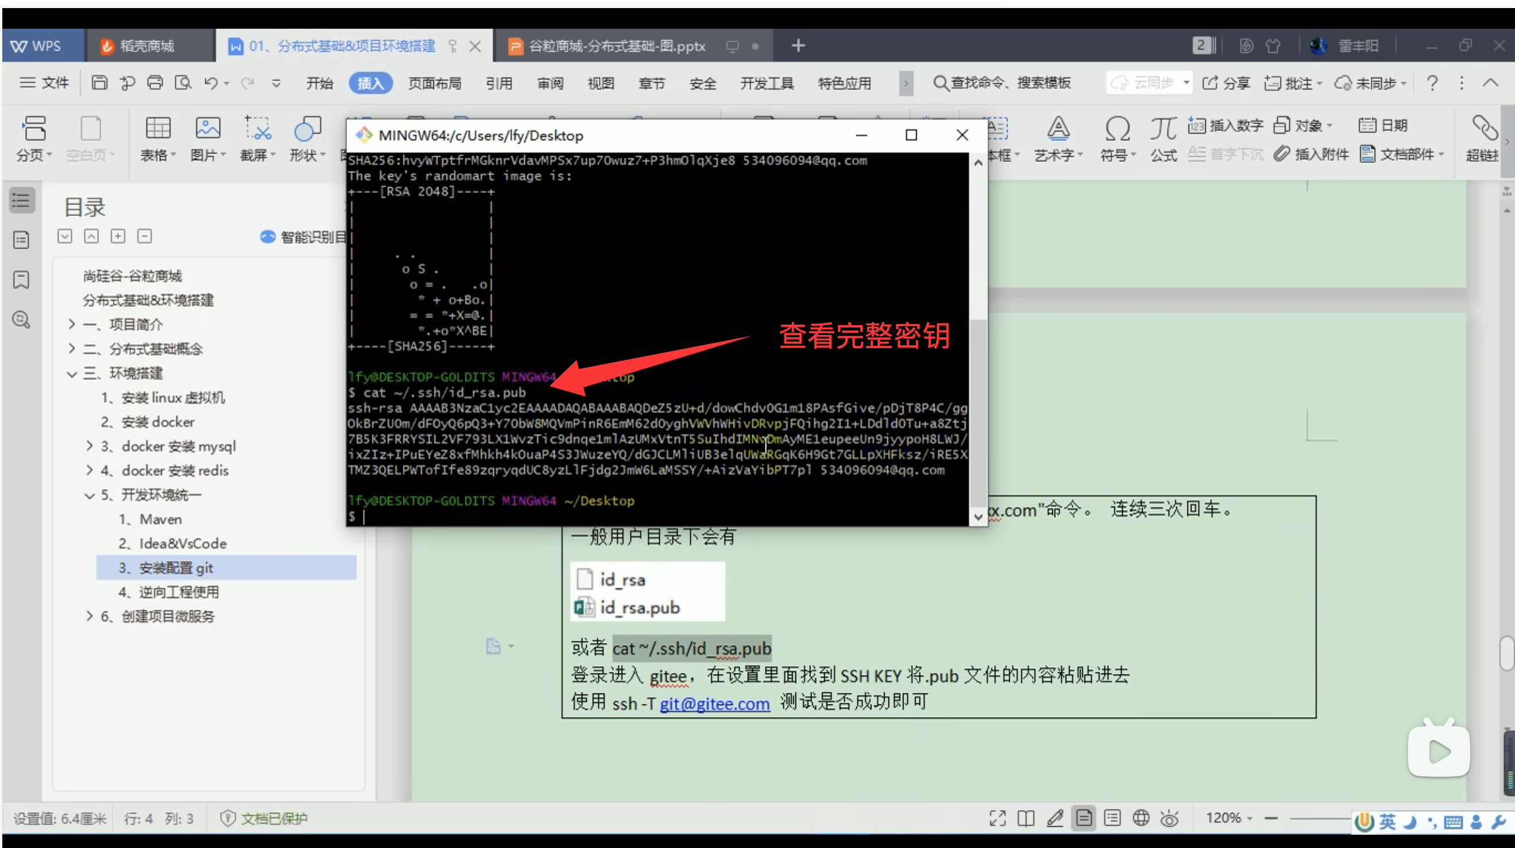Open the 谷粒商城-分布式基础-图.pptx document tab
This screenshot has width=1515, height=848.
click(x=616, y=46)
